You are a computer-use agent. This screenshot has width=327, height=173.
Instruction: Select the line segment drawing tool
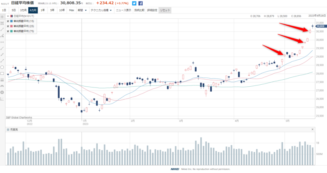[x=2, y=29]
